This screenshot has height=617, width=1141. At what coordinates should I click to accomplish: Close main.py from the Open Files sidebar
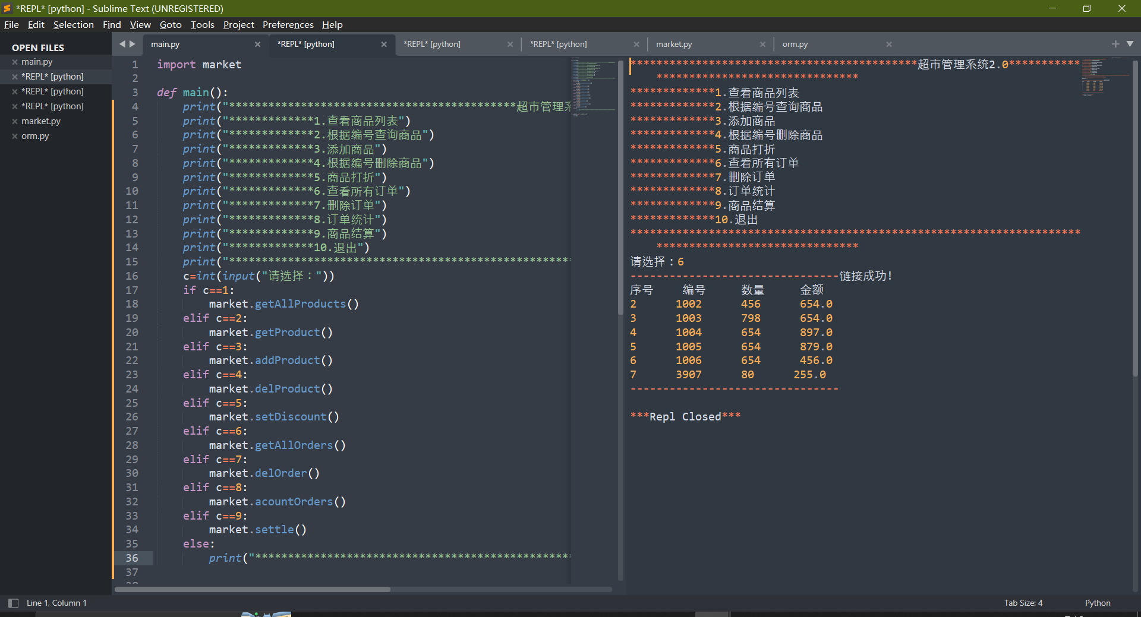15,62
